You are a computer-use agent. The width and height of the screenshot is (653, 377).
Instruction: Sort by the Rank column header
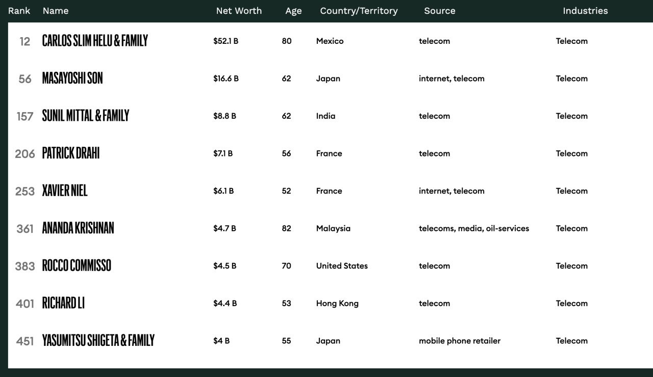[x=19, y=11]
